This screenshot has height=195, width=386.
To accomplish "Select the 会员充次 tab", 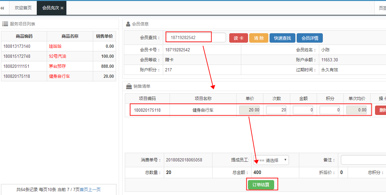I will [x=50, y=8].
